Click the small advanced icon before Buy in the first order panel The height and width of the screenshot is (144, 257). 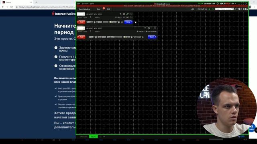tap(122, 22)
